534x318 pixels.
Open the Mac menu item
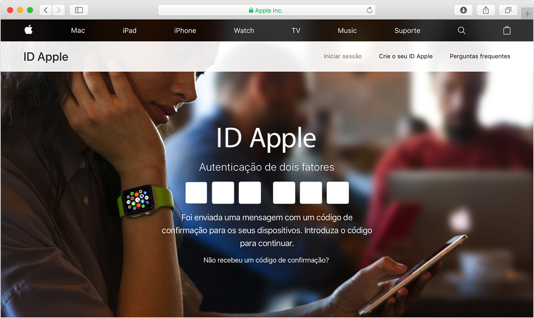pyautogui.click(x=78, y=30)
